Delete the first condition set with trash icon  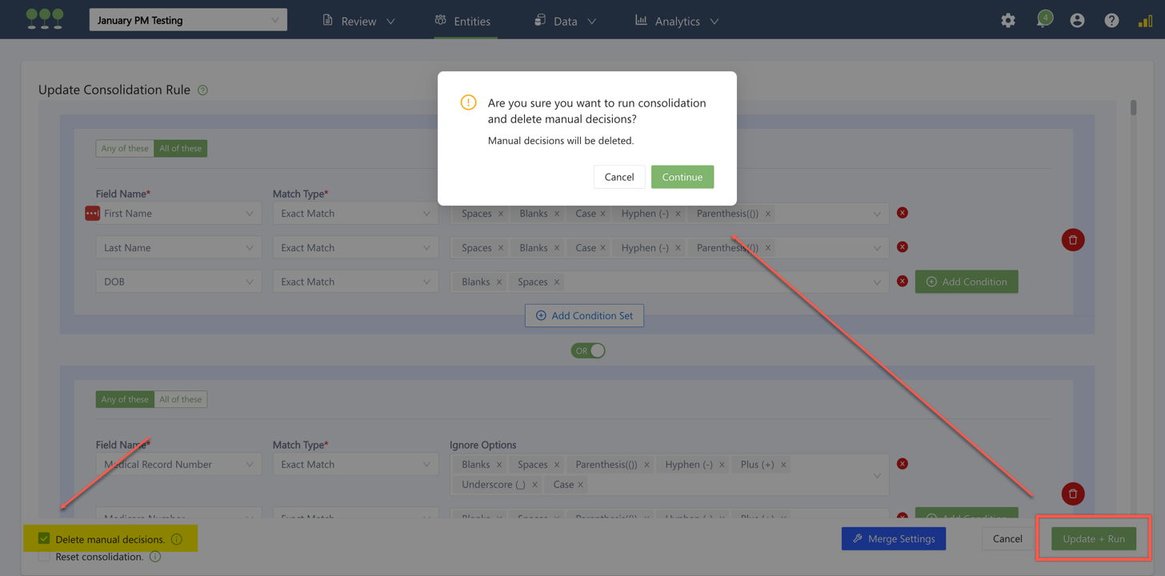coord(1072,240)
